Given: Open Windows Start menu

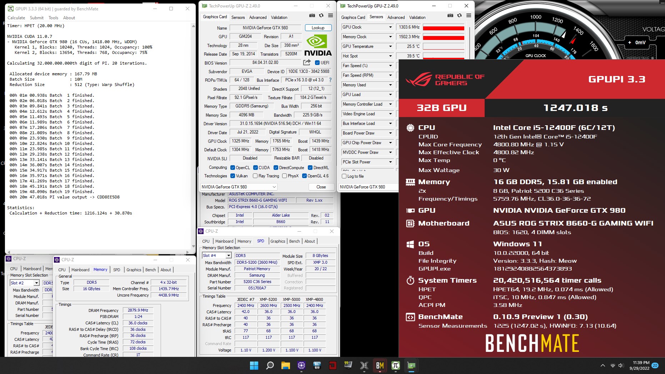Looking at the screenshot, I should (254, 365).
